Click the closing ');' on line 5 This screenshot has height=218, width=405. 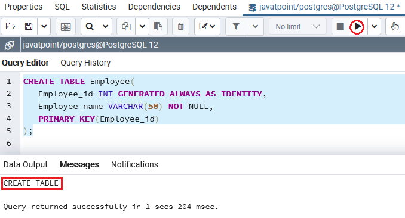point(28,131)
